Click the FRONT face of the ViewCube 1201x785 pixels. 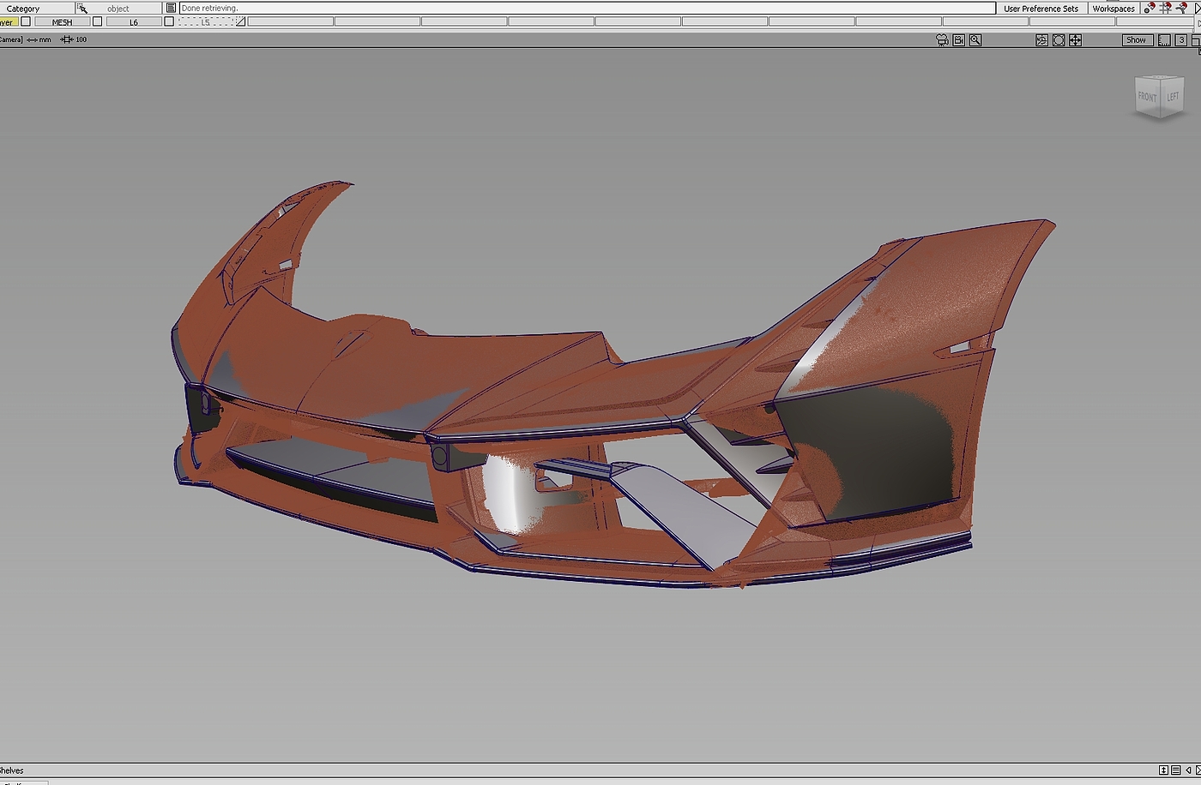click(x=1147, y=97)
